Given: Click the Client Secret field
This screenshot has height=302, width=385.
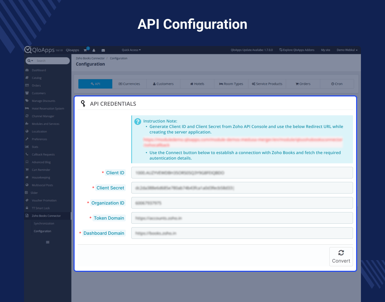Looking at the screenshot, I should click(242, 188).
